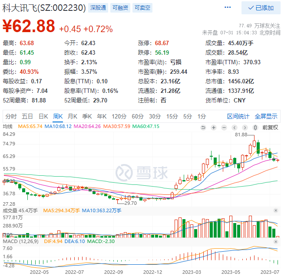281x276 pixels.
Task: Click the chart reset (undo arrow) icon
Action: point(203,127)
